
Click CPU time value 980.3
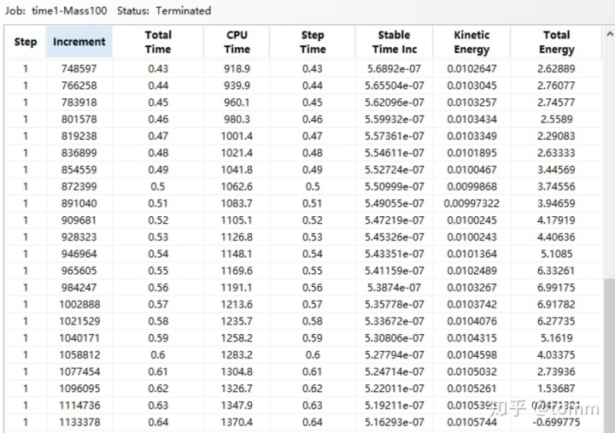click(237, 120)
